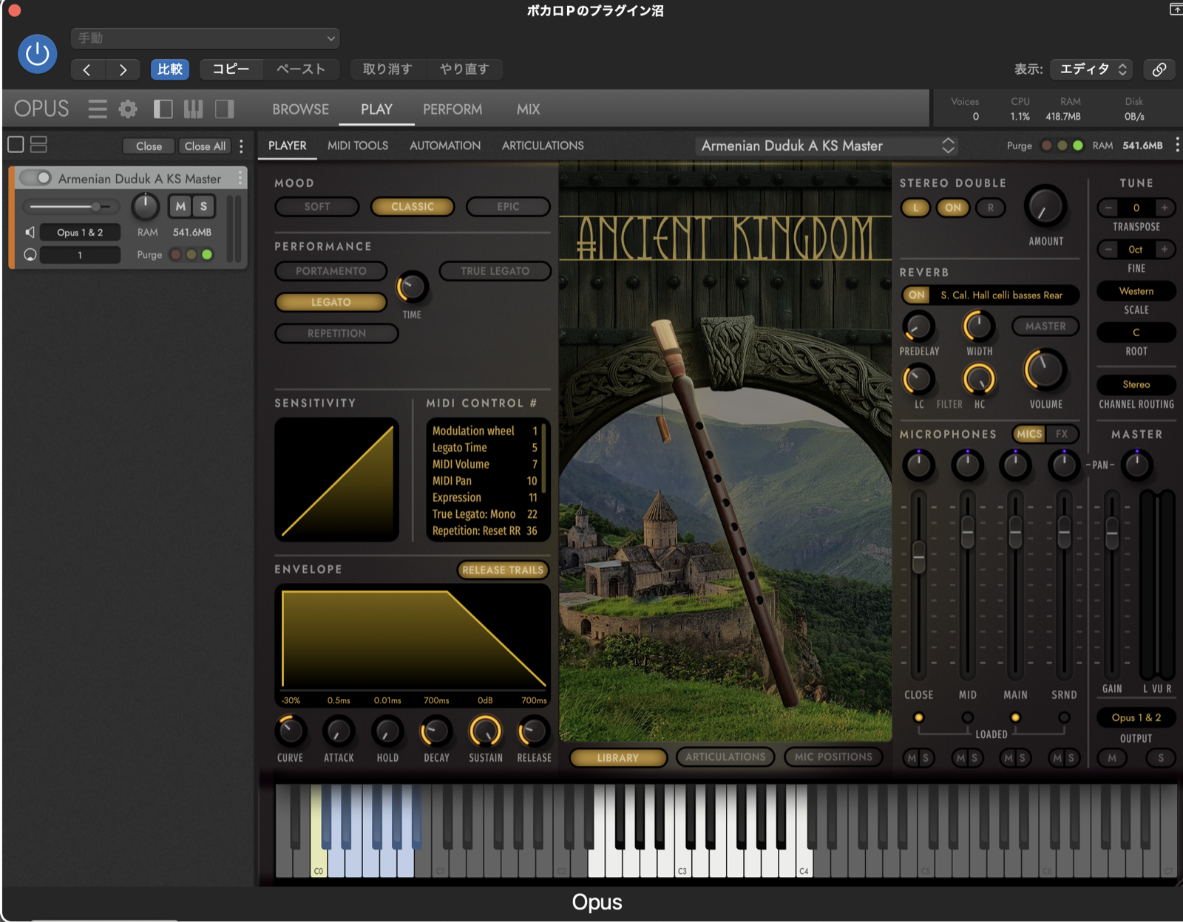Switch to the MIX tab
1183x922 pixels.
pos(528,109)
